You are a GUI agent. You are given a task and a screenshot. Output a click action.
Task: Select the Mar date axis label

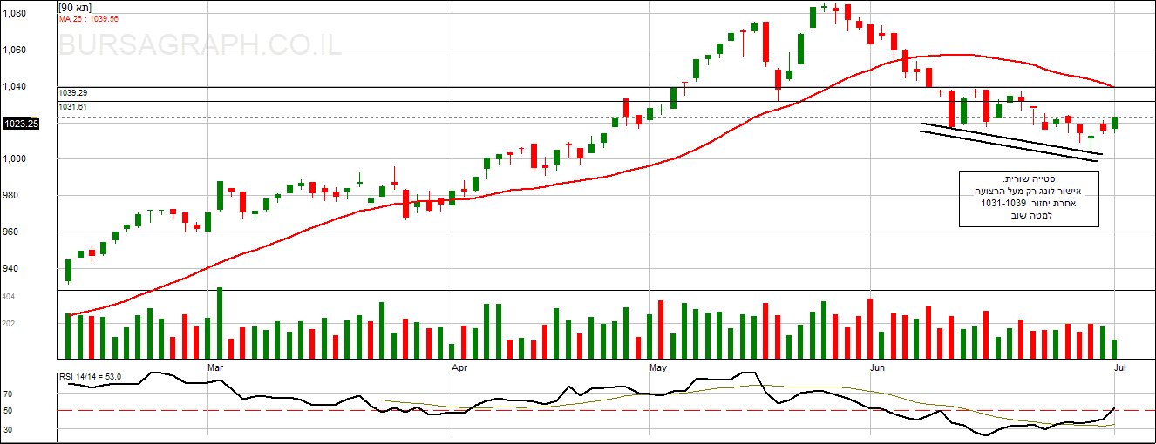(216, 368)
